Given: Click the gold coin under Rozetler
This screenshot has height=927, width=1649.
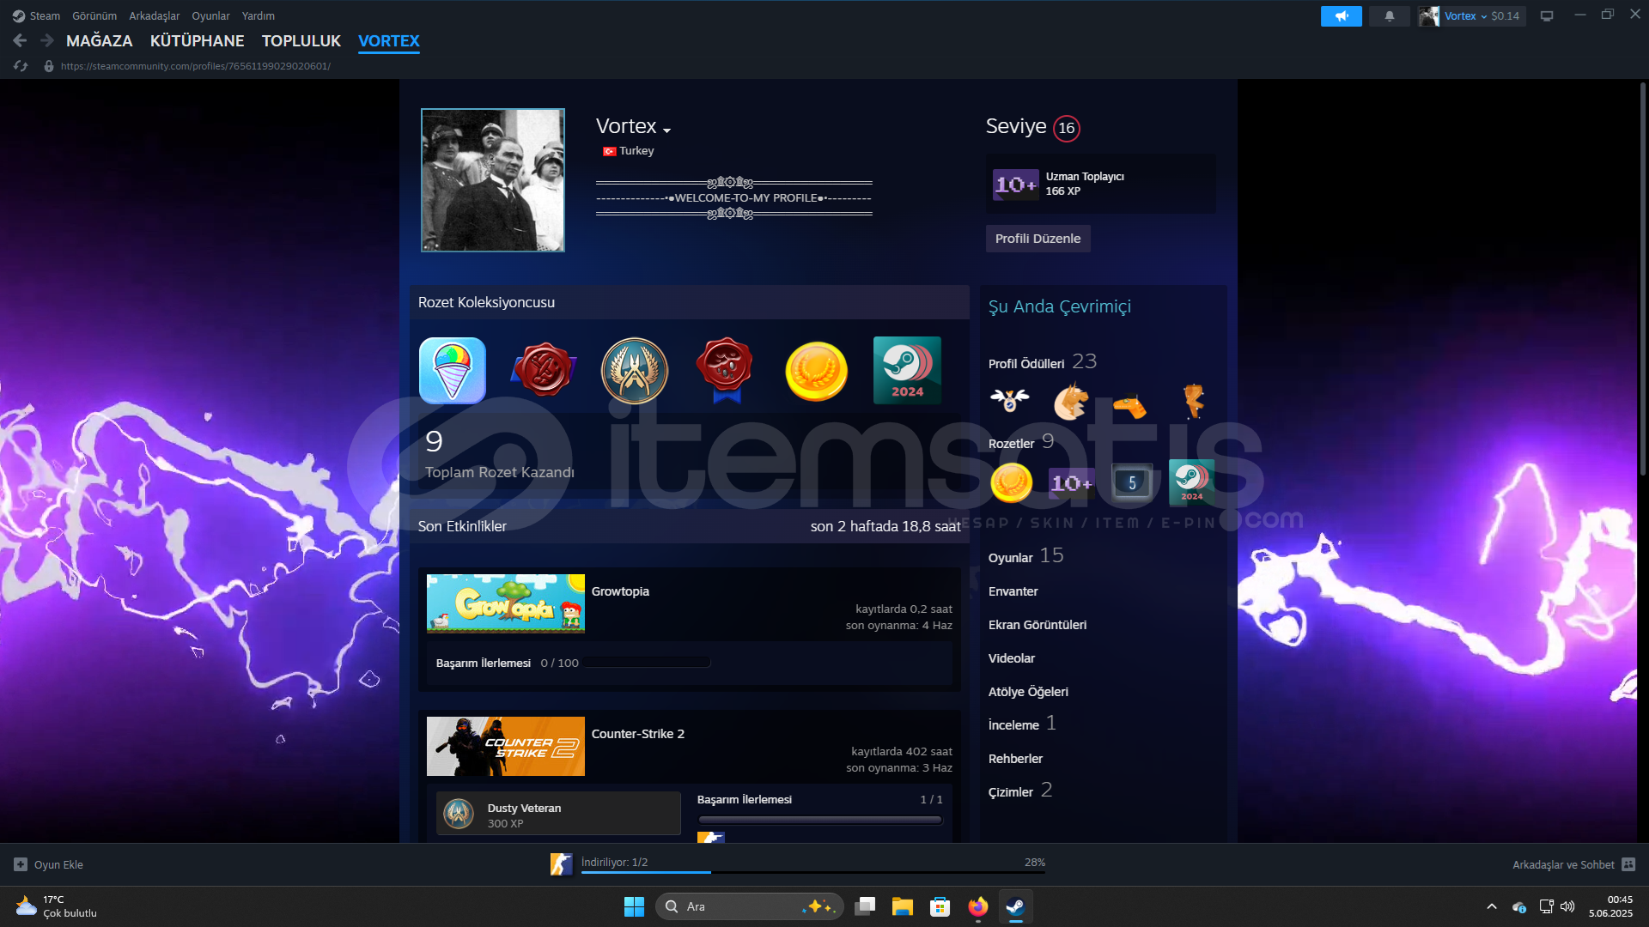Looking at the screenshot, I should (x=1011, y=482).
